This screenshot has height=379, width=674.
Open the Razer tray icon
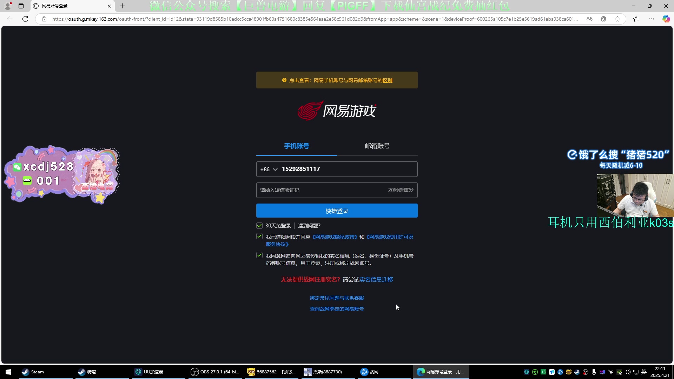click(535, 372)
